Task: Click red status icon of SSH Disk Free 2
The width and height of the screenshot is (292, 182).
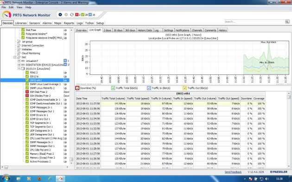Action: (x=27, y=92)
